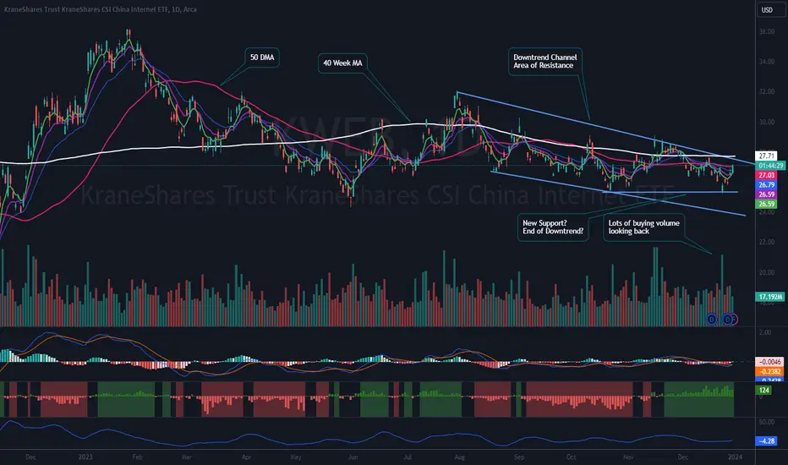Click the Nov date axis label
Image resolution: width=788 pixels, height=465 pixels.
[x=628, y=457]
